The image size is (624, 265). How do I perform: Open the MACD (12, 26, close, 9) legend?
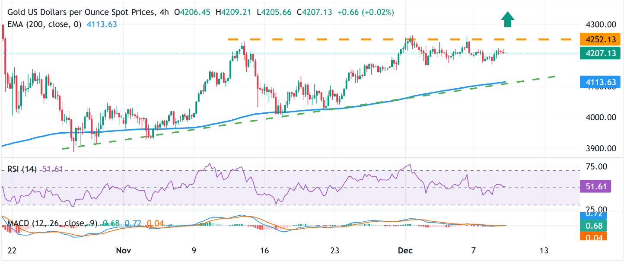(52, 223)
